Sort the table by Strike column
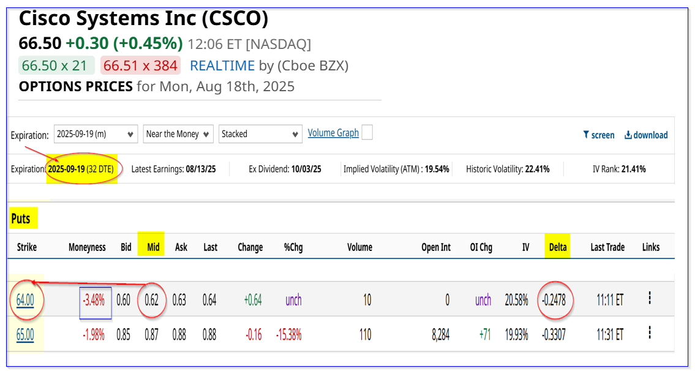The width and height of the screenshot is (695, 371). (x=26, y=247)
